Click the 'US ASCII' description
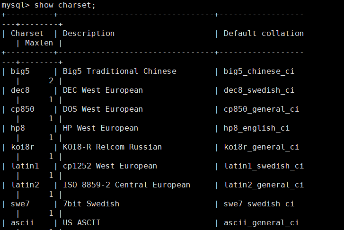Image resolution: width=344 pixels, height=230 pixels. (81, 223)
